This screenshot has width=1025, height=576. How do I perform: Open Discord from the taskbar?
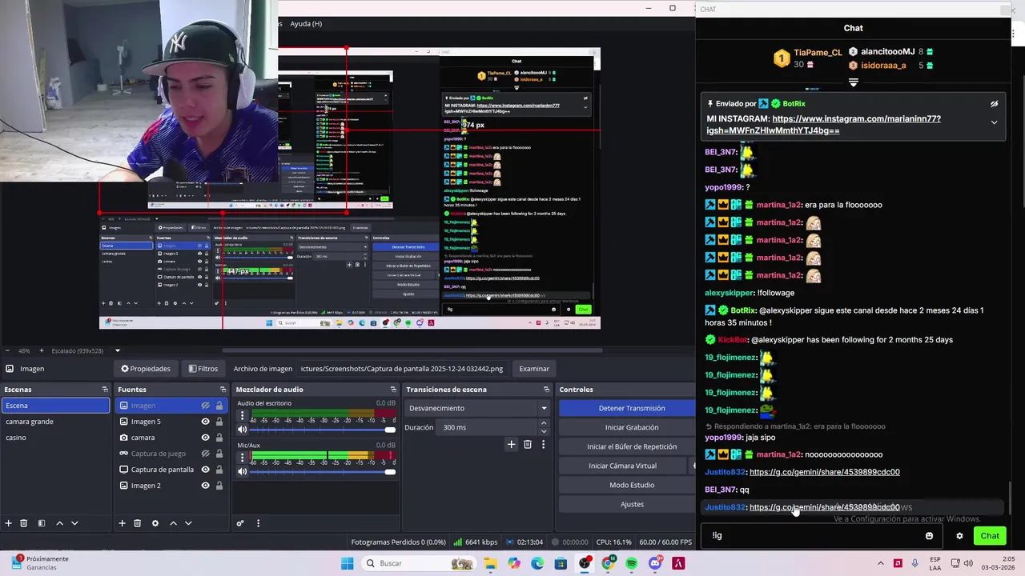click(655, 563)
